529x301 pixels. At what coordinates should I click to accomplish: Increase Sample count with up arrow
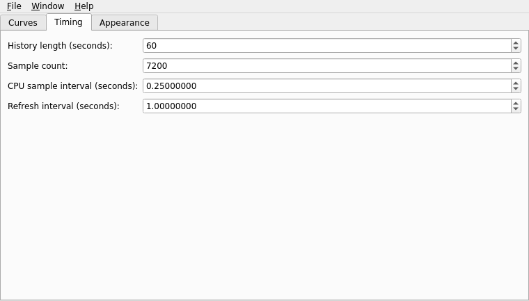coord(516,63)
